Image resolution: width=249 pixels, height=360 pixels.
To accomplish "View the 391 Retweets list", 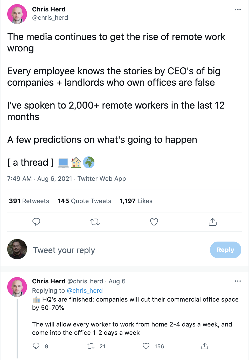I will (29, 201).
